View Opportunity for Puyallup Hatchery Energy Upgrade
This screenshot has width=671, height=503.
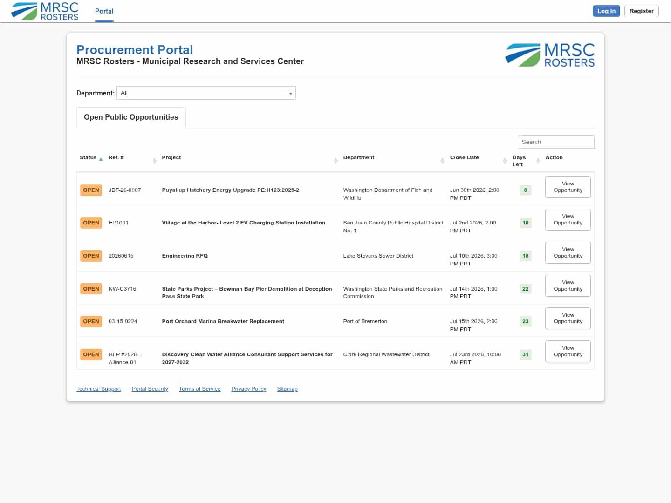point(568,187)
